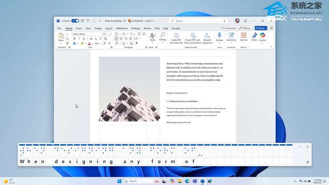Open the Copilot icon in the ribbon
The height and width of the screenshot is (185, 329).
click(x=262, y=36)
